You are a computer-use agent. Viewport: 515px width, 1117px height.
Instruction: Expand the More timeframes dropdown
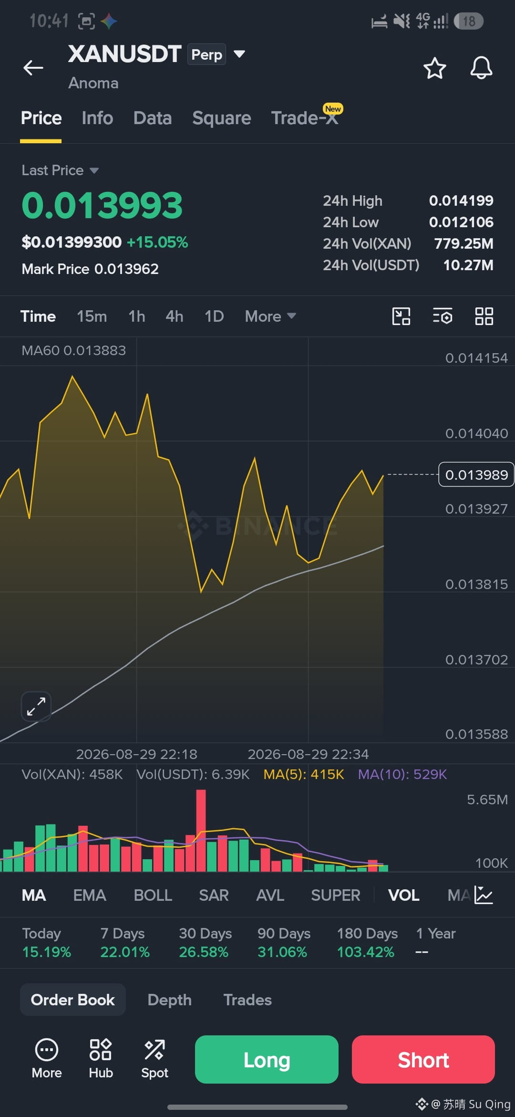point(270,316)
